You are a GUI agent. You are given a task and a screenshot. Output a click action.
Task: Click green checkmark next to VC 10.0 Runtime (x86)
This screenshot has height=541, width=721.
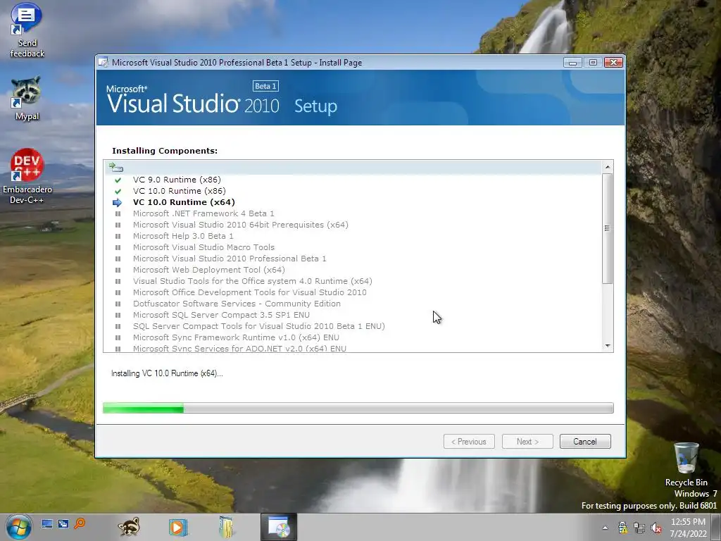118,191
